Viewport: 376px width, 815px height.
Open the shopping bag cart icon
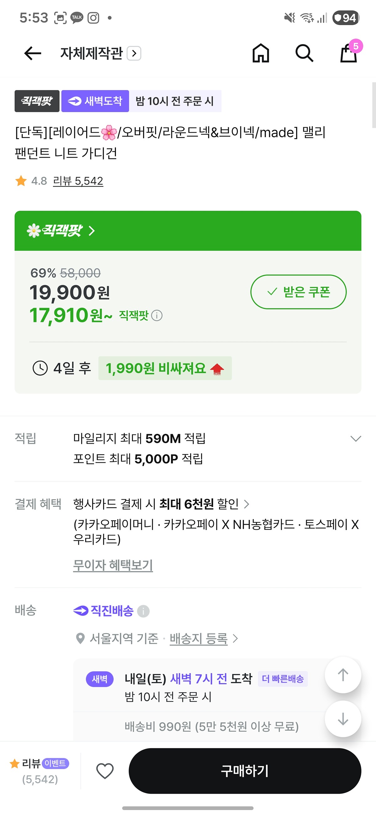[x=348, y=53]
